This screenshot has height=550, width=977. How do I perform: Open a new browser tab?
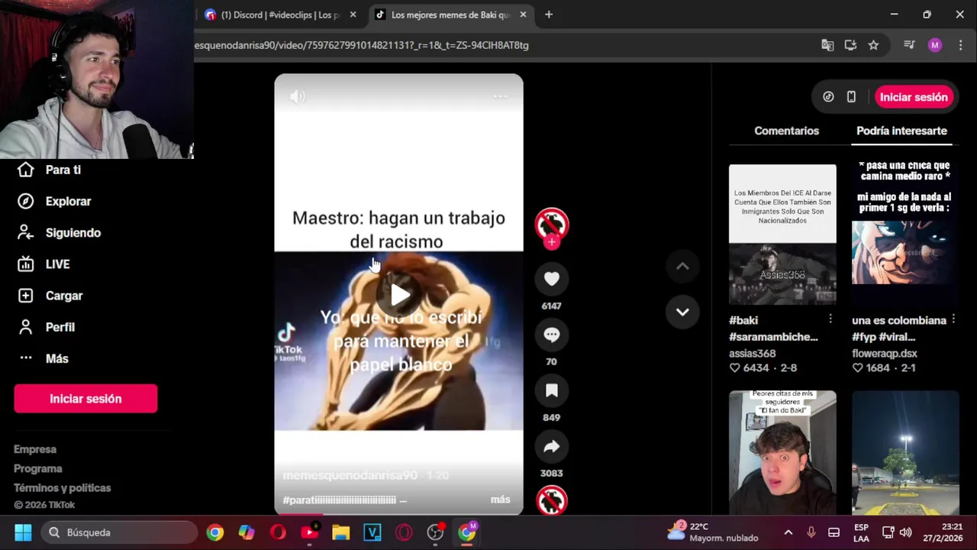coord(549,15)
